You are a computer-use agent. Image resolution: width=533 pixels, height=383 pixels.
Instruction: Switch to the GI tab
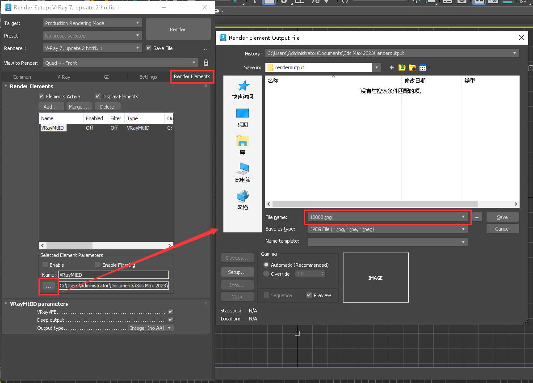tap(106, 77)
